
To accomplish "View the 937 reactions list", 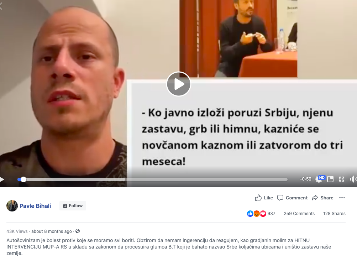I will [x=261, y=213].
